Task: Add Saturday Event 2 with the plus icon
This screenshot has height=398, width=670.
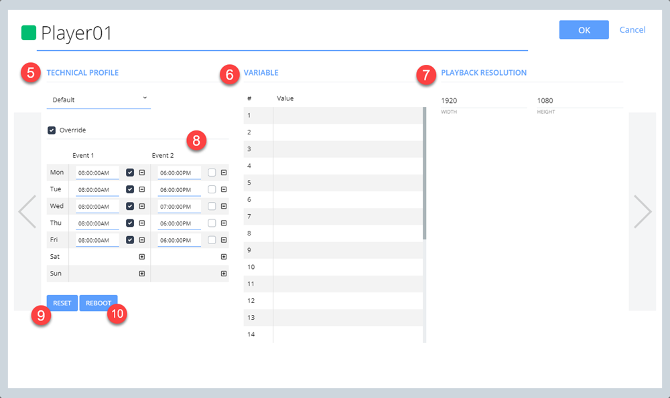Action: [224, 257]
